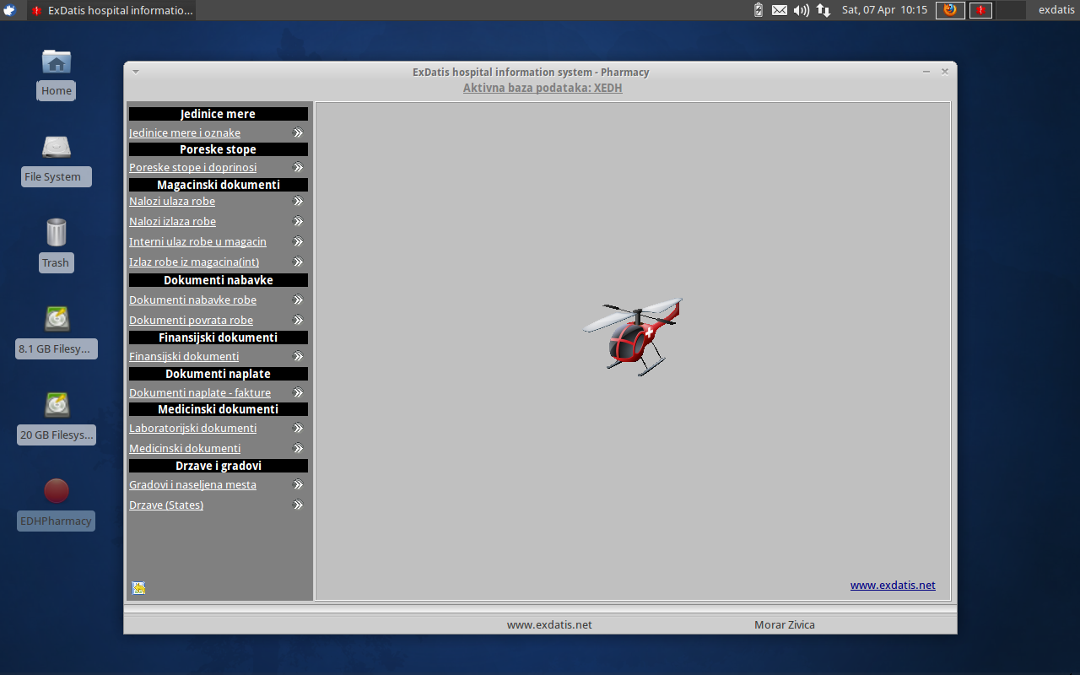Click ExDatis hospital taskbar window button
This screenshot has width=1080, height=675.
(x=112, y=10)
